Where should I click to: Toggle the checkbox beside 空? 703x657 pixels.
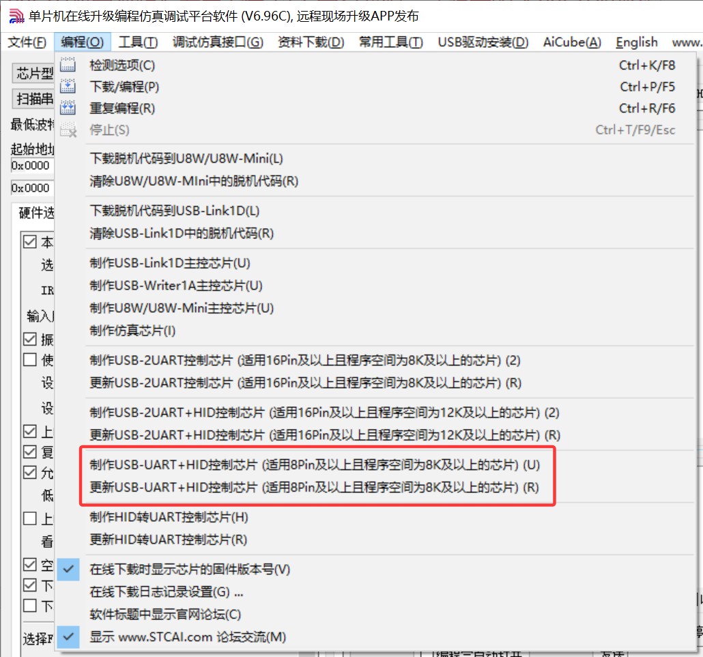29,564
